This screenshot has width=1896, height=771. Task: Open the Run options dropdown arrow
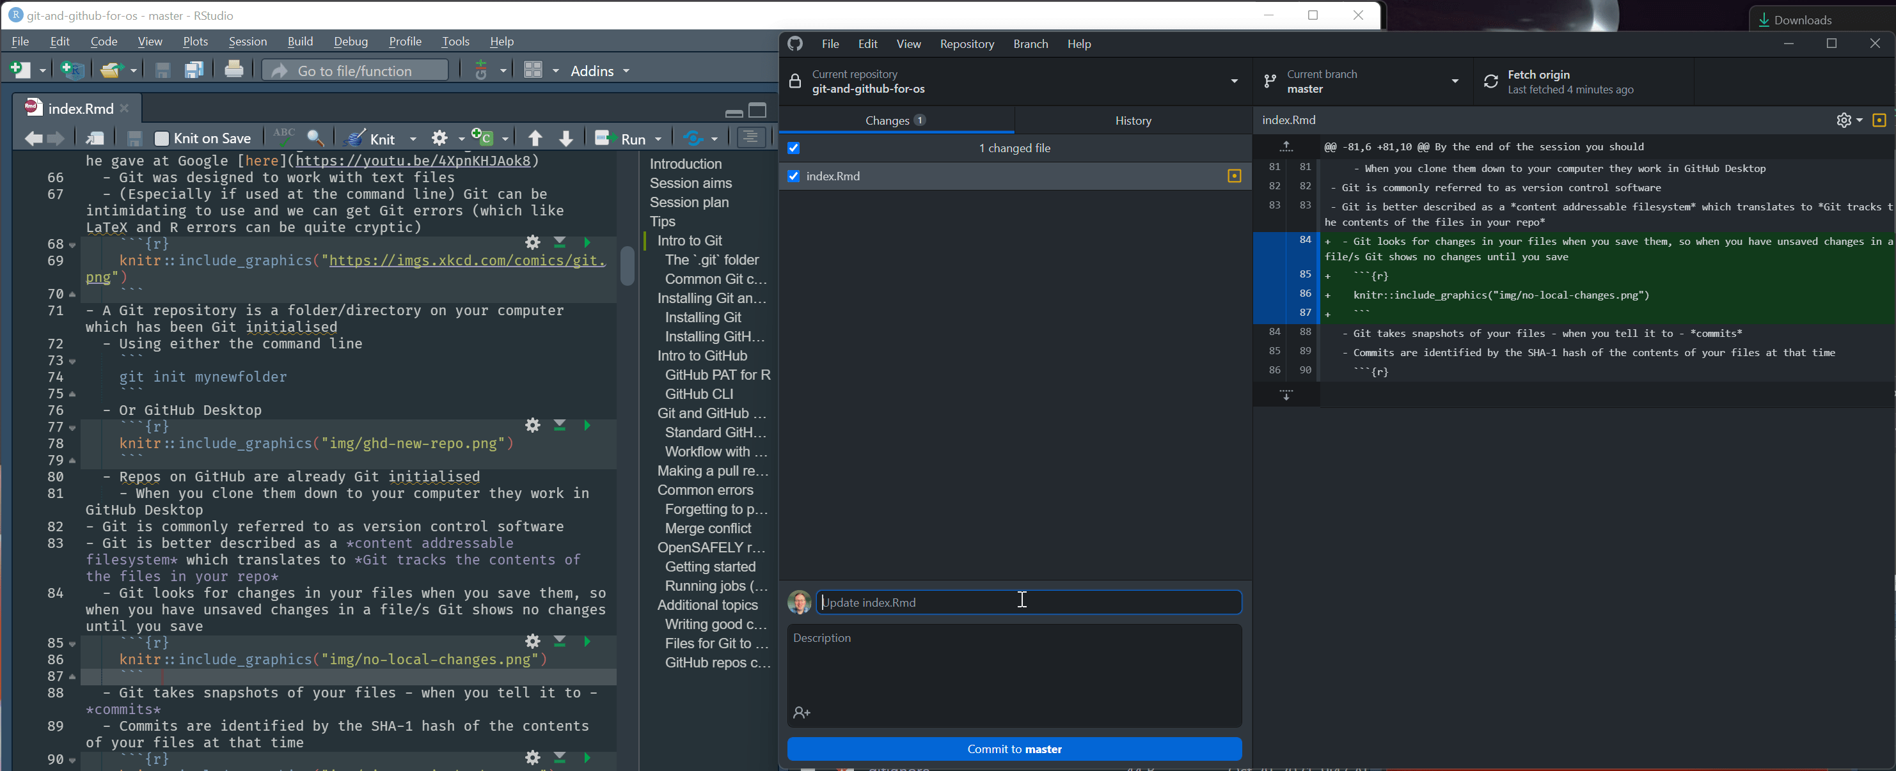658,137
